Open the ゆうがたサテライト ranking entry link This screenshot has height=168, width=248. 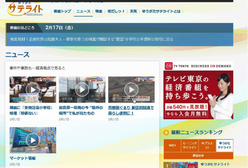point(215,165)
